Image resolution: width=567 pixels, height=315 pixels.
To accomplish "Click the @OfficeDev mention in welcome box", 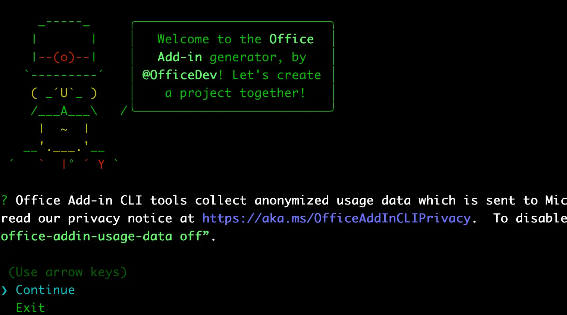I will coord(179,75).
